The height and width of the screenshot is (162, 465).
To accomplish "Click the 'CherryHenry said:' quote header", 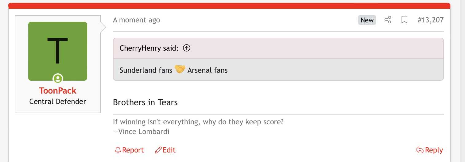I will tap(149, 48).
